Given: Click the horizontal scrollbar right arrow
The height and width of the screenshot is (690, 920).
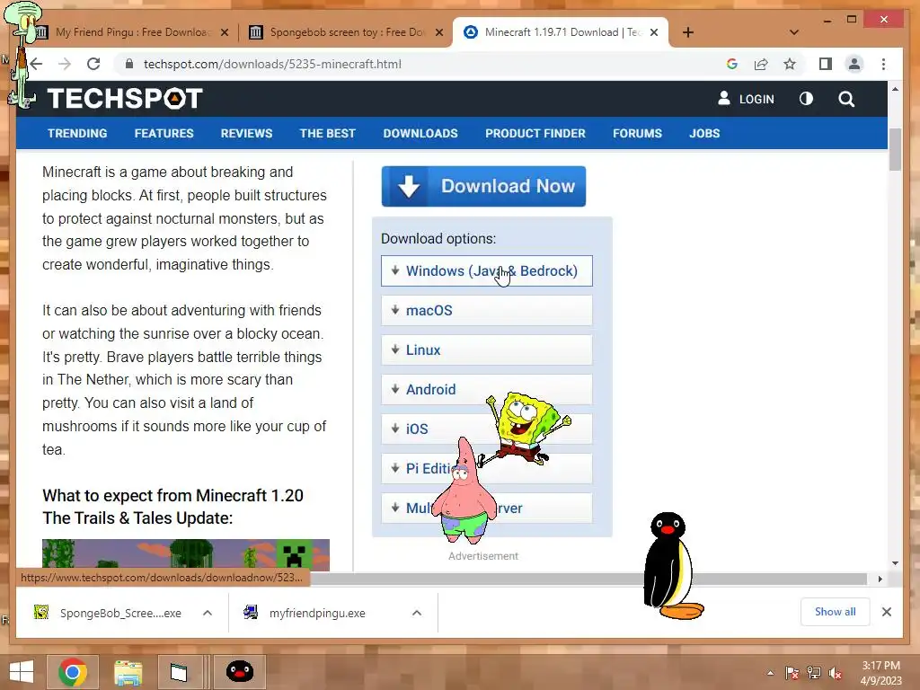Looking at the screenshot, I should [880, 579].
